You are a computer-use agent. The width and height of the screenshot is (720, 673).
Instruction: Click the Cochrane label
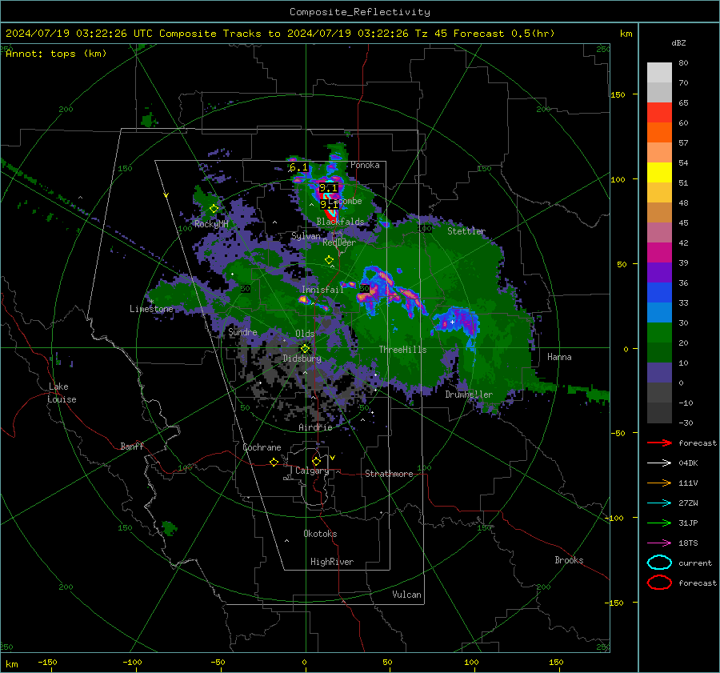point(262,447)
